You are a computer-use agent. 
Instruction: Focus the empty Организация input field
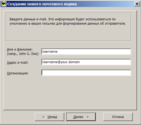[x=86, y=73]
